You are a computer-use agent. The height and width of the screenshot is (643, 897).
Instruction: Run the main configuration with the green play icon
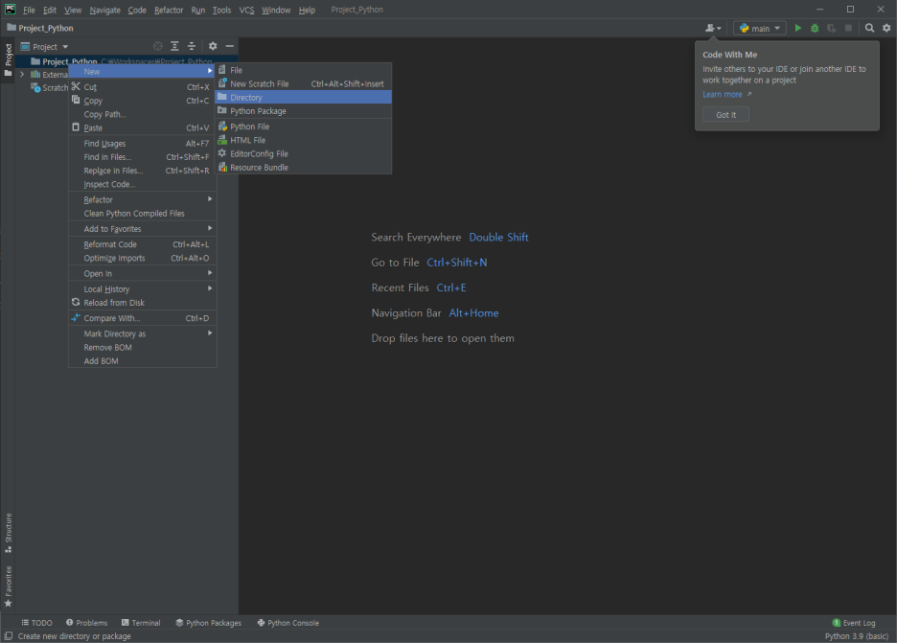798,28
